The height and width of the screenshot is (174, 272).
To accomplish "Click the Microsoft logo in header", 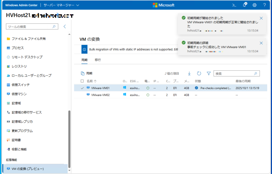I will point(164,5).
